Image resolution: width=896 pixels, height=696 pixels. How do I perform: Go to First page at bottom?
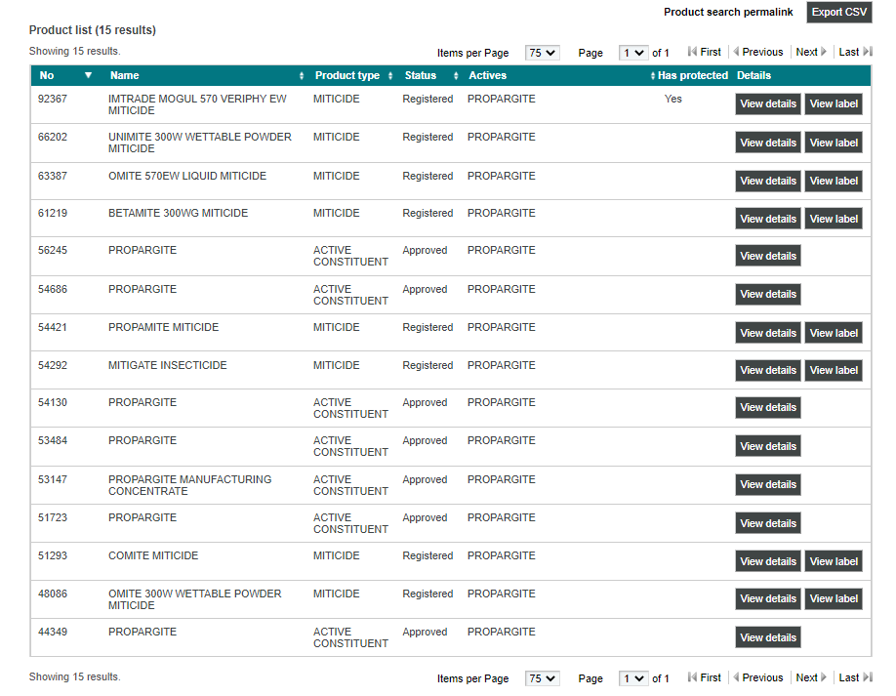(705, 677)
